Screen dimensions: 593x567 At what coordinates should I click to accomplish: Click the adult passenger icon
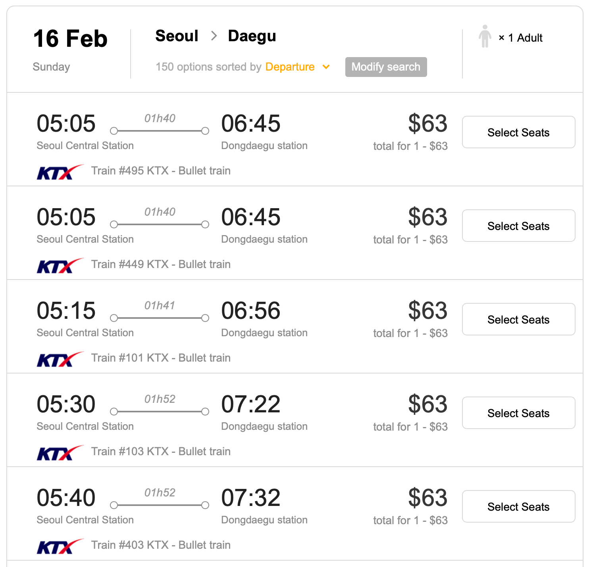[x=485, y=36]
